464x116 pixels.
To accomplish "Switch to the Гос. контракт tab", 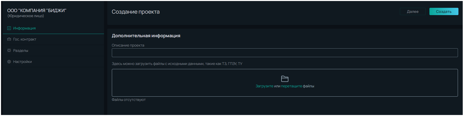I will click(53, 39).
